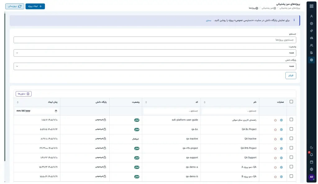This screenshot has height=184, width=318.
Task: Click power icon for QA Inactive row
Action: 275,139
